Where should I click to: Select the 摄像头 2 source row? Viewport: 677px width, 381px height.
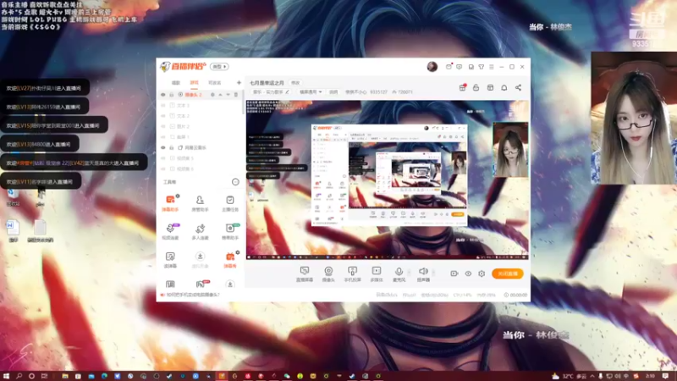[200, 95]
